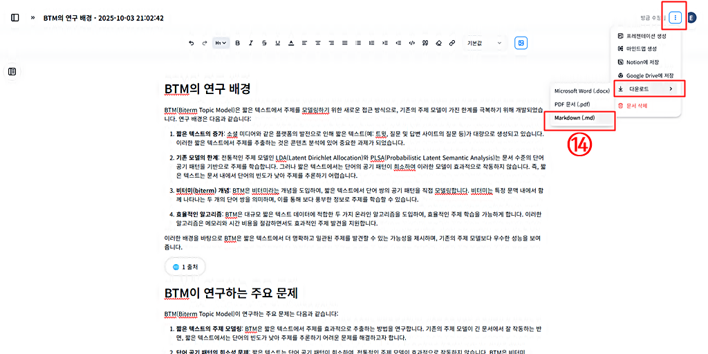Click the heading BTM이 연구하는 주요 문제
The height and width of the screenshot is (354, 708).
click(x=231, y=293)
